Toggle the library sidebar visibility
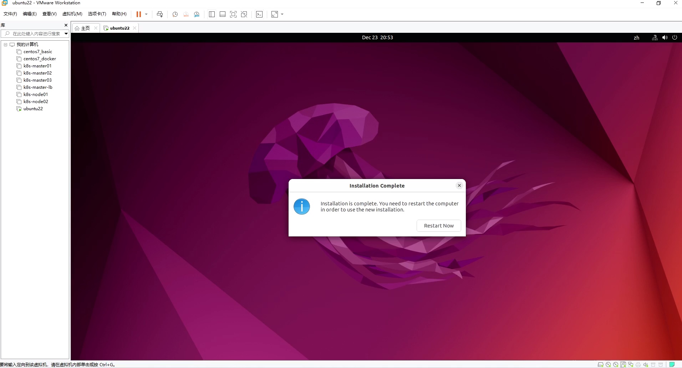The width and height of the screenshot is (682, 368). click(212, 14)
